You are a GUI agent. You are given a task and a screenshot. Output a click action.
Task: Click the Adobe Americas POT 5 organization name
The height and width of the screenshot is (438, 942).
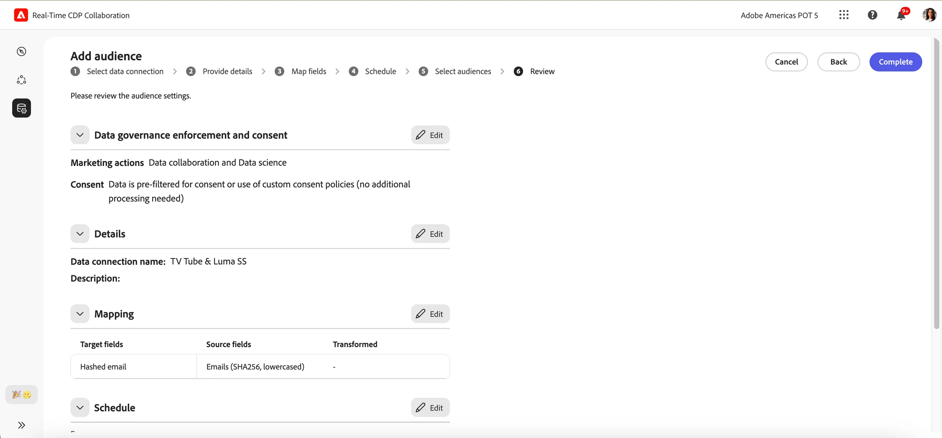click(779, 15)
